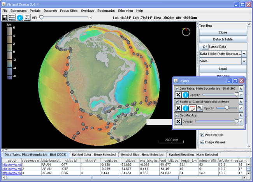Open the Save dropdown in Tool Box

(244, 61)
